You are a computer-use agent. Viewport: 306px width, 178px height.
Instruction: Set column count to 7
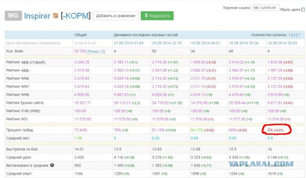[x=299, y=35]
